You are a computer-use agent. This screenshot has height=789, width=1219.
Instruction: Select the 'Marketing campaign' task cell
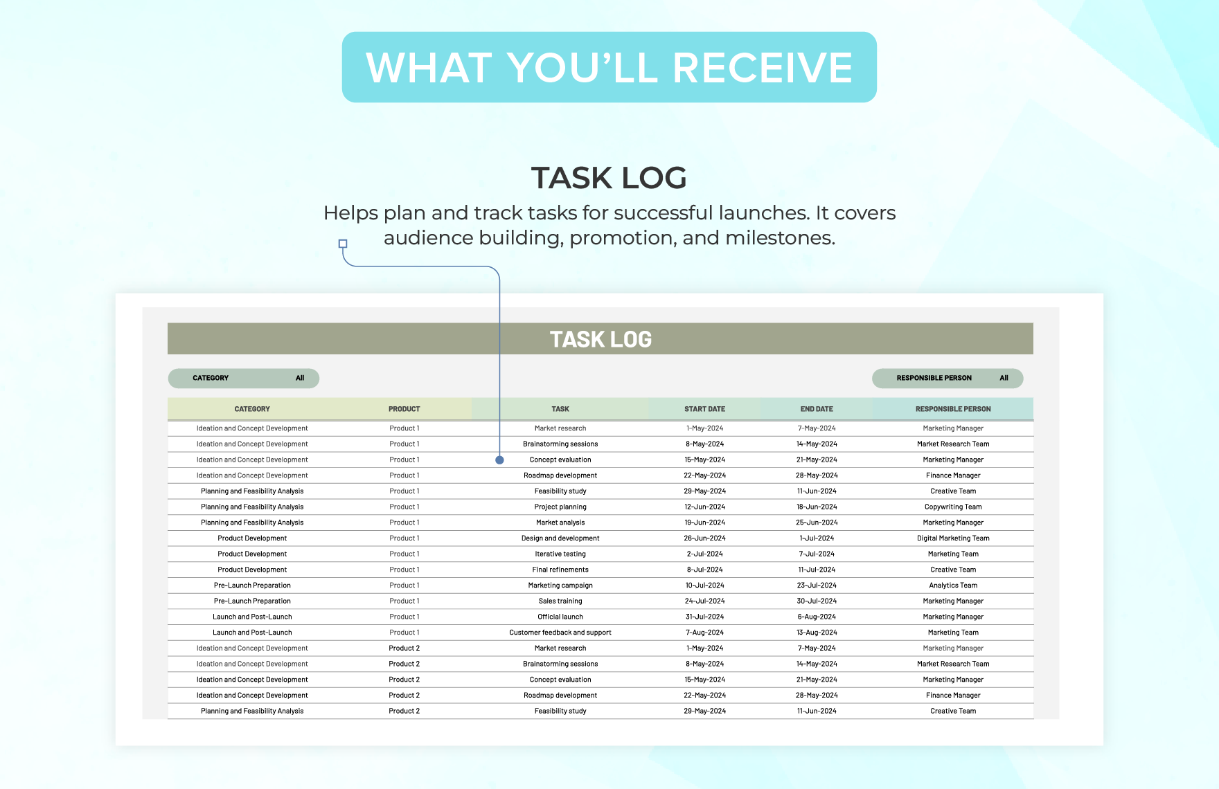560,586
